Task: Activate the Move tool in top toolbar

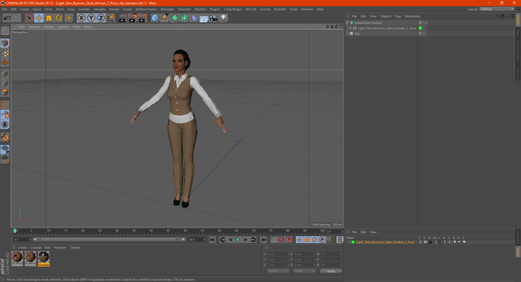Action: point(39,18)
